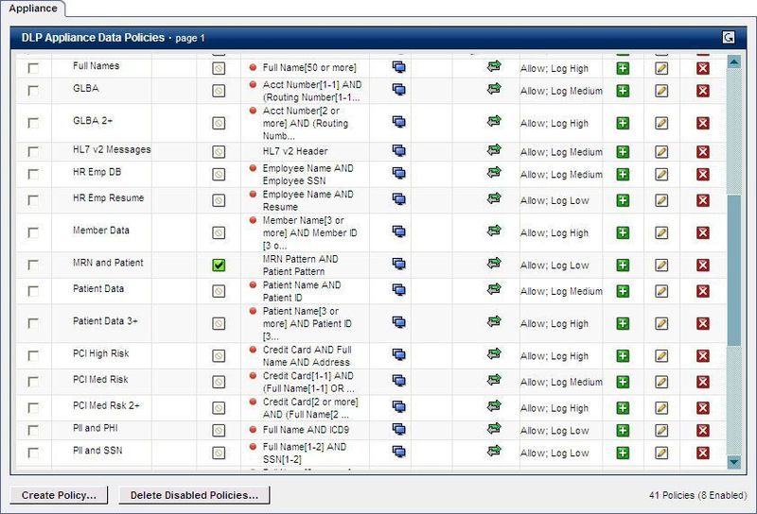
Task: Click 'MRN Pattern AND Patient Pattern' rule text
Action: (300, 265)
